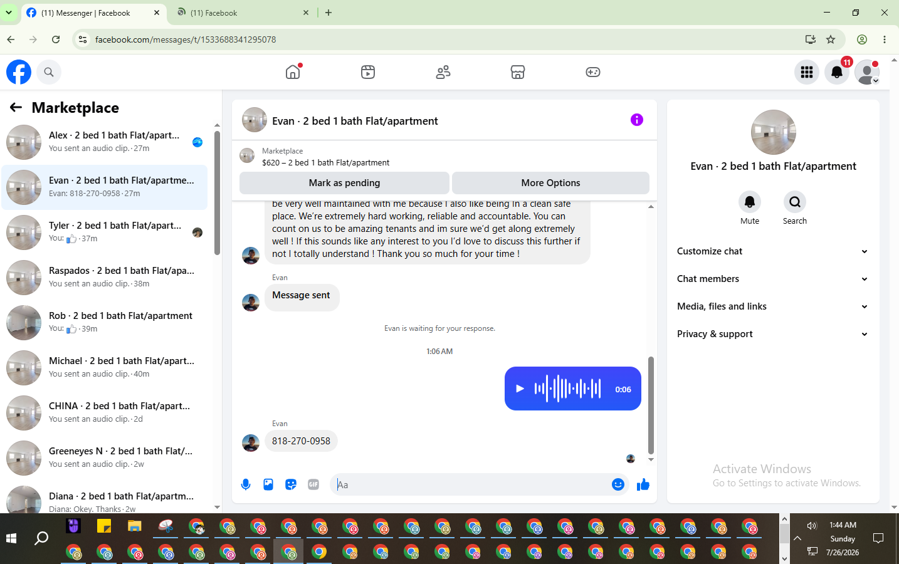Show hidden icons in system tray
The image size is (899, 564).
[797, 538]
